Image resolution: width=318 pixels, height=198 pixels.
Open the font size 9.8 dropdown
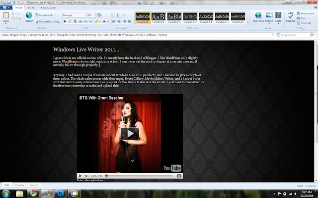[94, 15]
